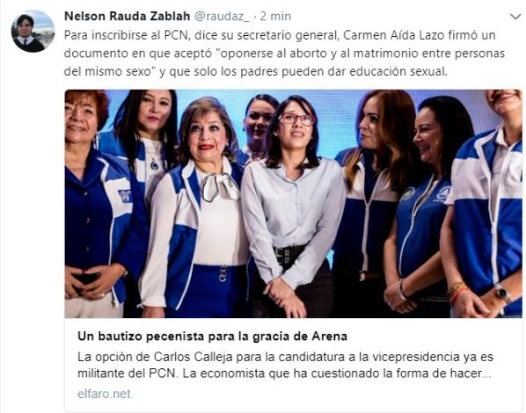Click the description line starting "militante del PCN"
The height and width of the screenshot is (413, 526).
(x=284, y=373)
